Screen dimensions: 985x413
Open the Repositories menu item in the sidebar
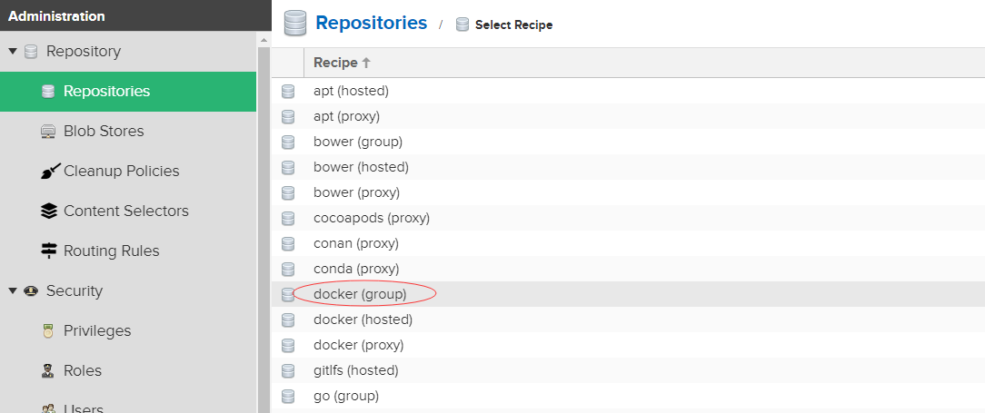(106, 92)
